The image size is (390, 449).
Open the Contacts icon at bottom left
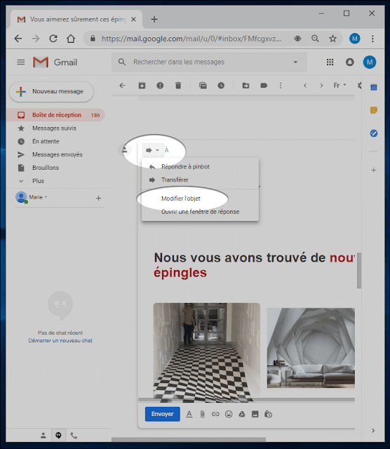[43, 436]
